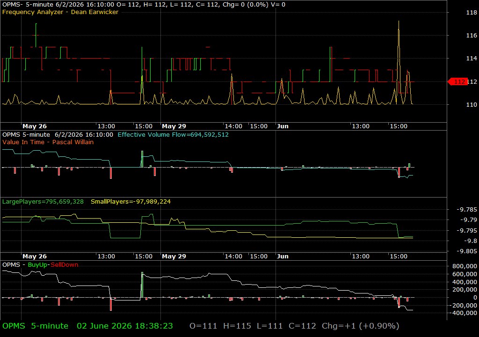Screen dimensions: 479x337
Task: Click the -200,000 volume axis value
Action: 463,306
